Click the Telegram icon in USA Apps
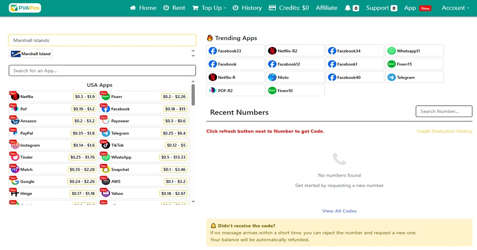The image size is (477, 250). 106,133
